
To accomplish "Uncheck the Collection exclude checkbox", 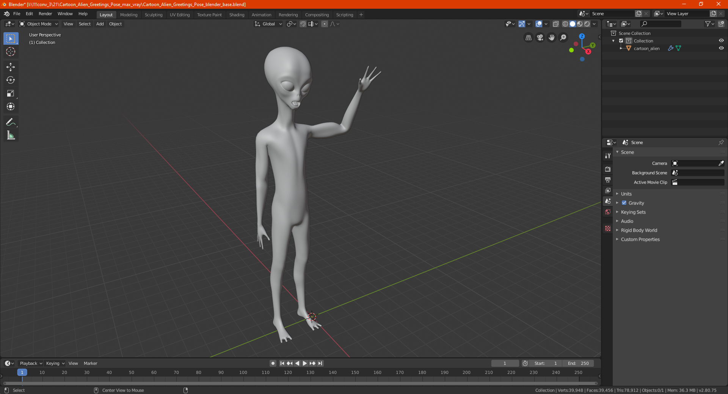I will pos(621,41).
